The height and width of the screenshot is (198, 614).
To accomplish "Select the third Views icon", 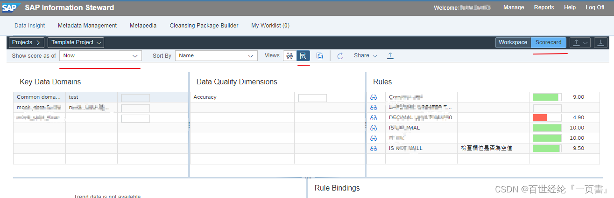I will click(320, 56).
